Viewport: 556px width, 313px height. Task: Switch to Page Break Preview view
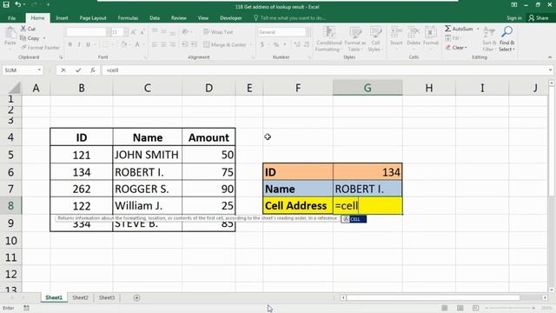475,308
